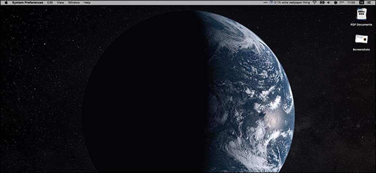Open Notification Center from menu bar
The height and width of the screenshot is (173, 376).
(x=370, y=2)
